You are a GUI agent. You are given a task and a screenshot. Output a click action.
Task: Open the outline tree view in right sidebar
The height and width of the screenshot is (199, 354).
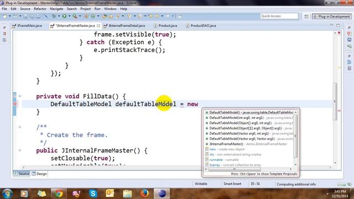(349, 62)
